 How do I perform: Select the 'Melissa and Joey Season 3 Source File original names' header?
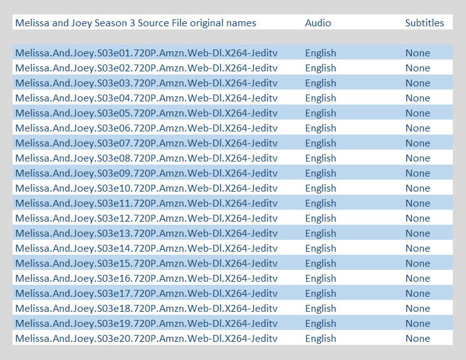(x=135, y=23)
